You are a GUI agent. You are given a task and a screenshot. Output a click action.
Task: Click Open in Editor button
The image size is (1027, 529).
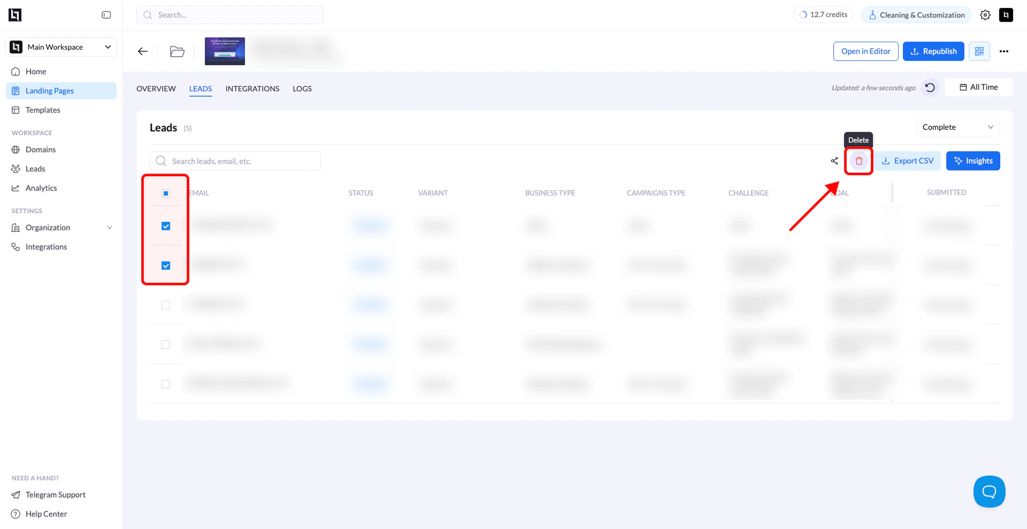[866, 51]
